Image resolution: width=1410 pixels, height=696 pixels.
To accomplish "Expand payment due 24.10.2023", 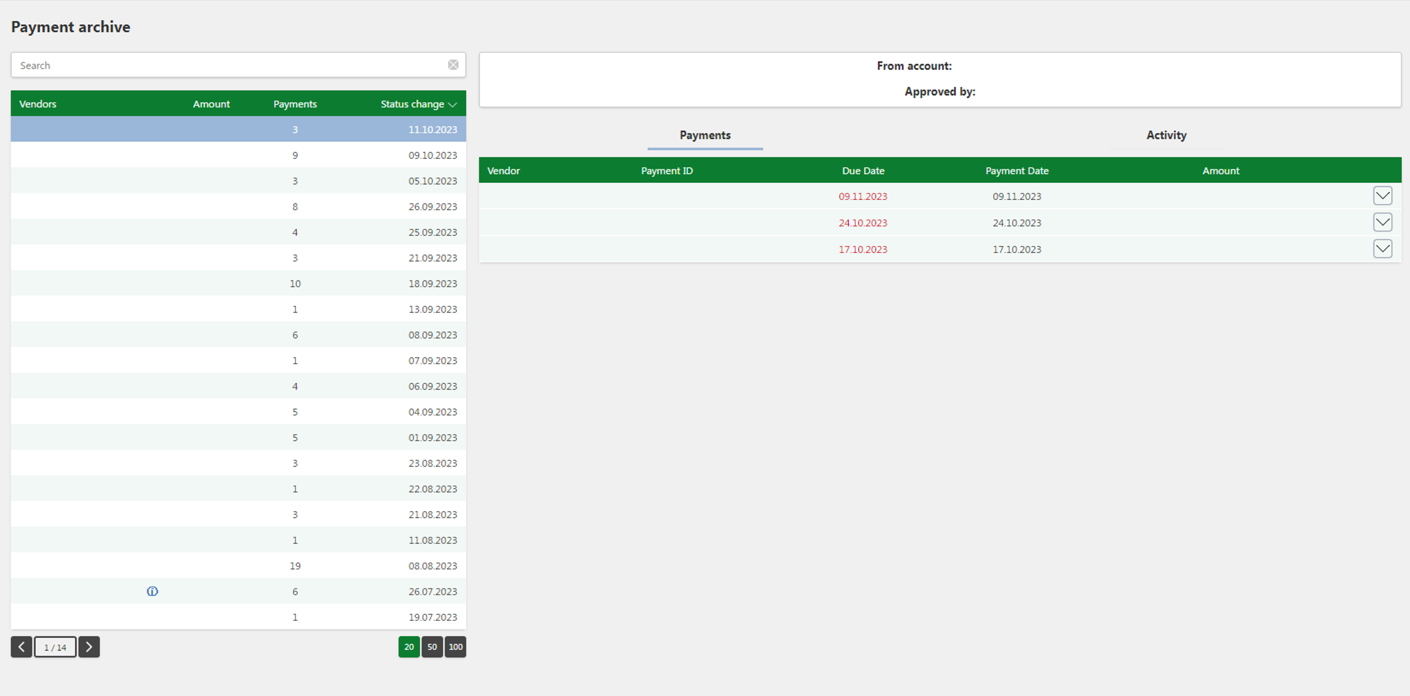I will click(1382, 223).
